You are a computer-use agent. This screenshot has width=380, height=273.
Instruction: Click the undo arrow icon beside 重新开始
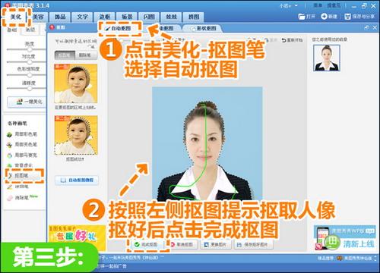click(x=284, y=40)
